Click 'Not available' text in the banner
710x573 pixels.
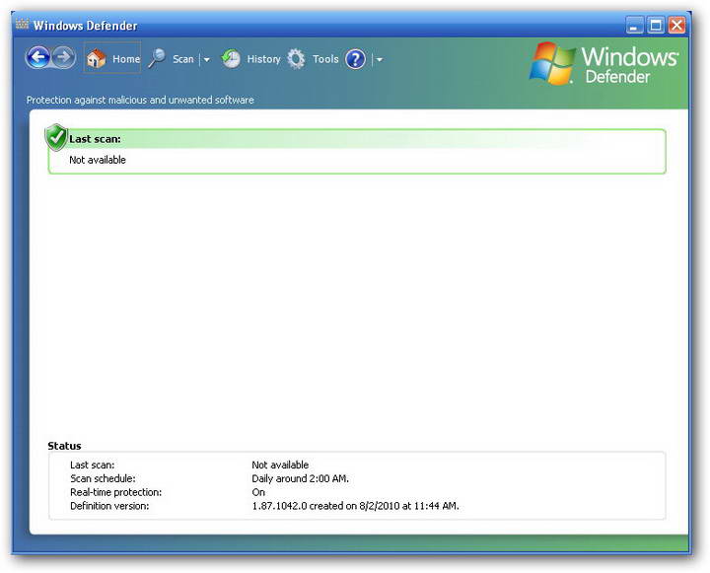(98, 160)
